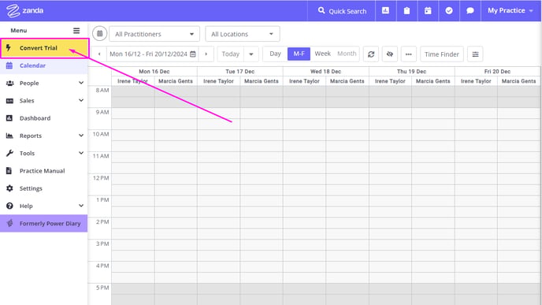542x305 pixels.
Task: Switch to Week view
Action: pos(322,54)
